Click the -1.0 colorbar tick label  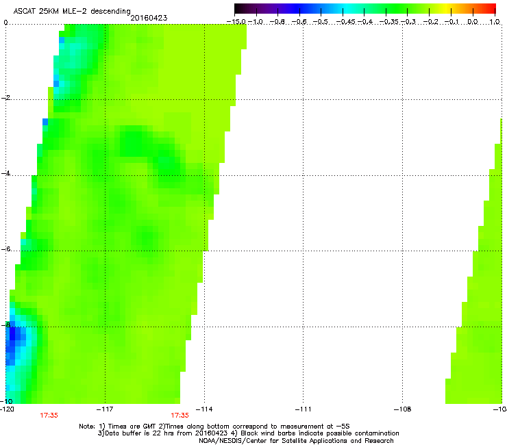[256, 22]
